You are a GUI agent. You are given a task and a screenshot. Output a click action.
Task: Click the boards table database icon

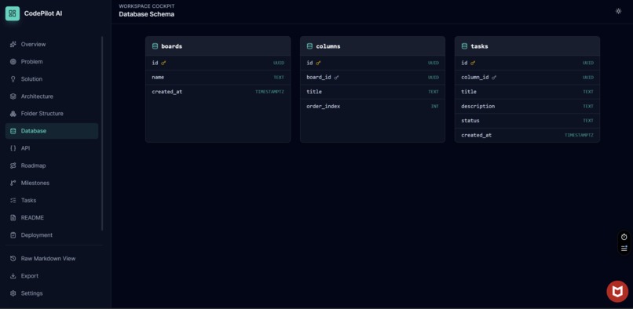point(155,46)
